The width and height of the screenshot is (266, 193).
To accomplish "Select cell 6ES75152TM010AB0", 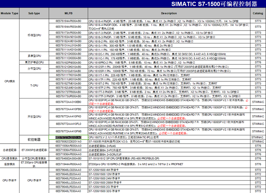I will click(x=68, y=84).
